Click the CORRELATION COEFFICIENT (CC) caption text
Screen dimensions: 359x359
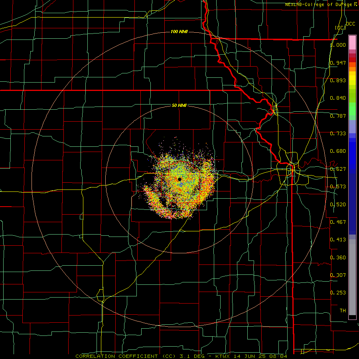point(126,356)
